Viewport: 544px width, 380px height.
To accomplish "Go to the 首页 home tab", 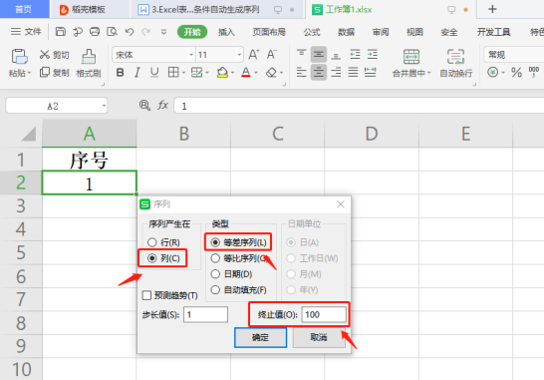I will pos(24,9).
